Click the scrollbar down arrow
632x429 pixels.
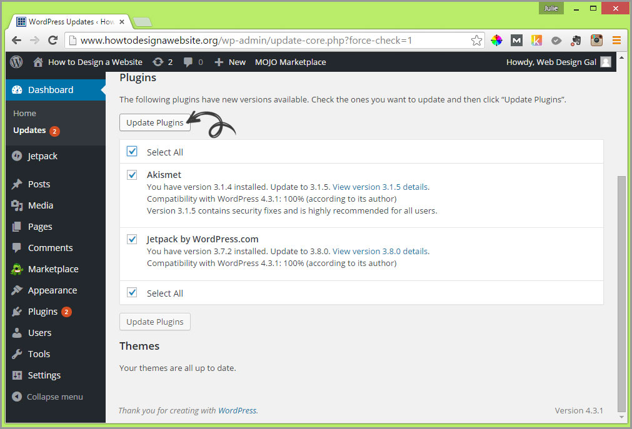click(621, 418)
